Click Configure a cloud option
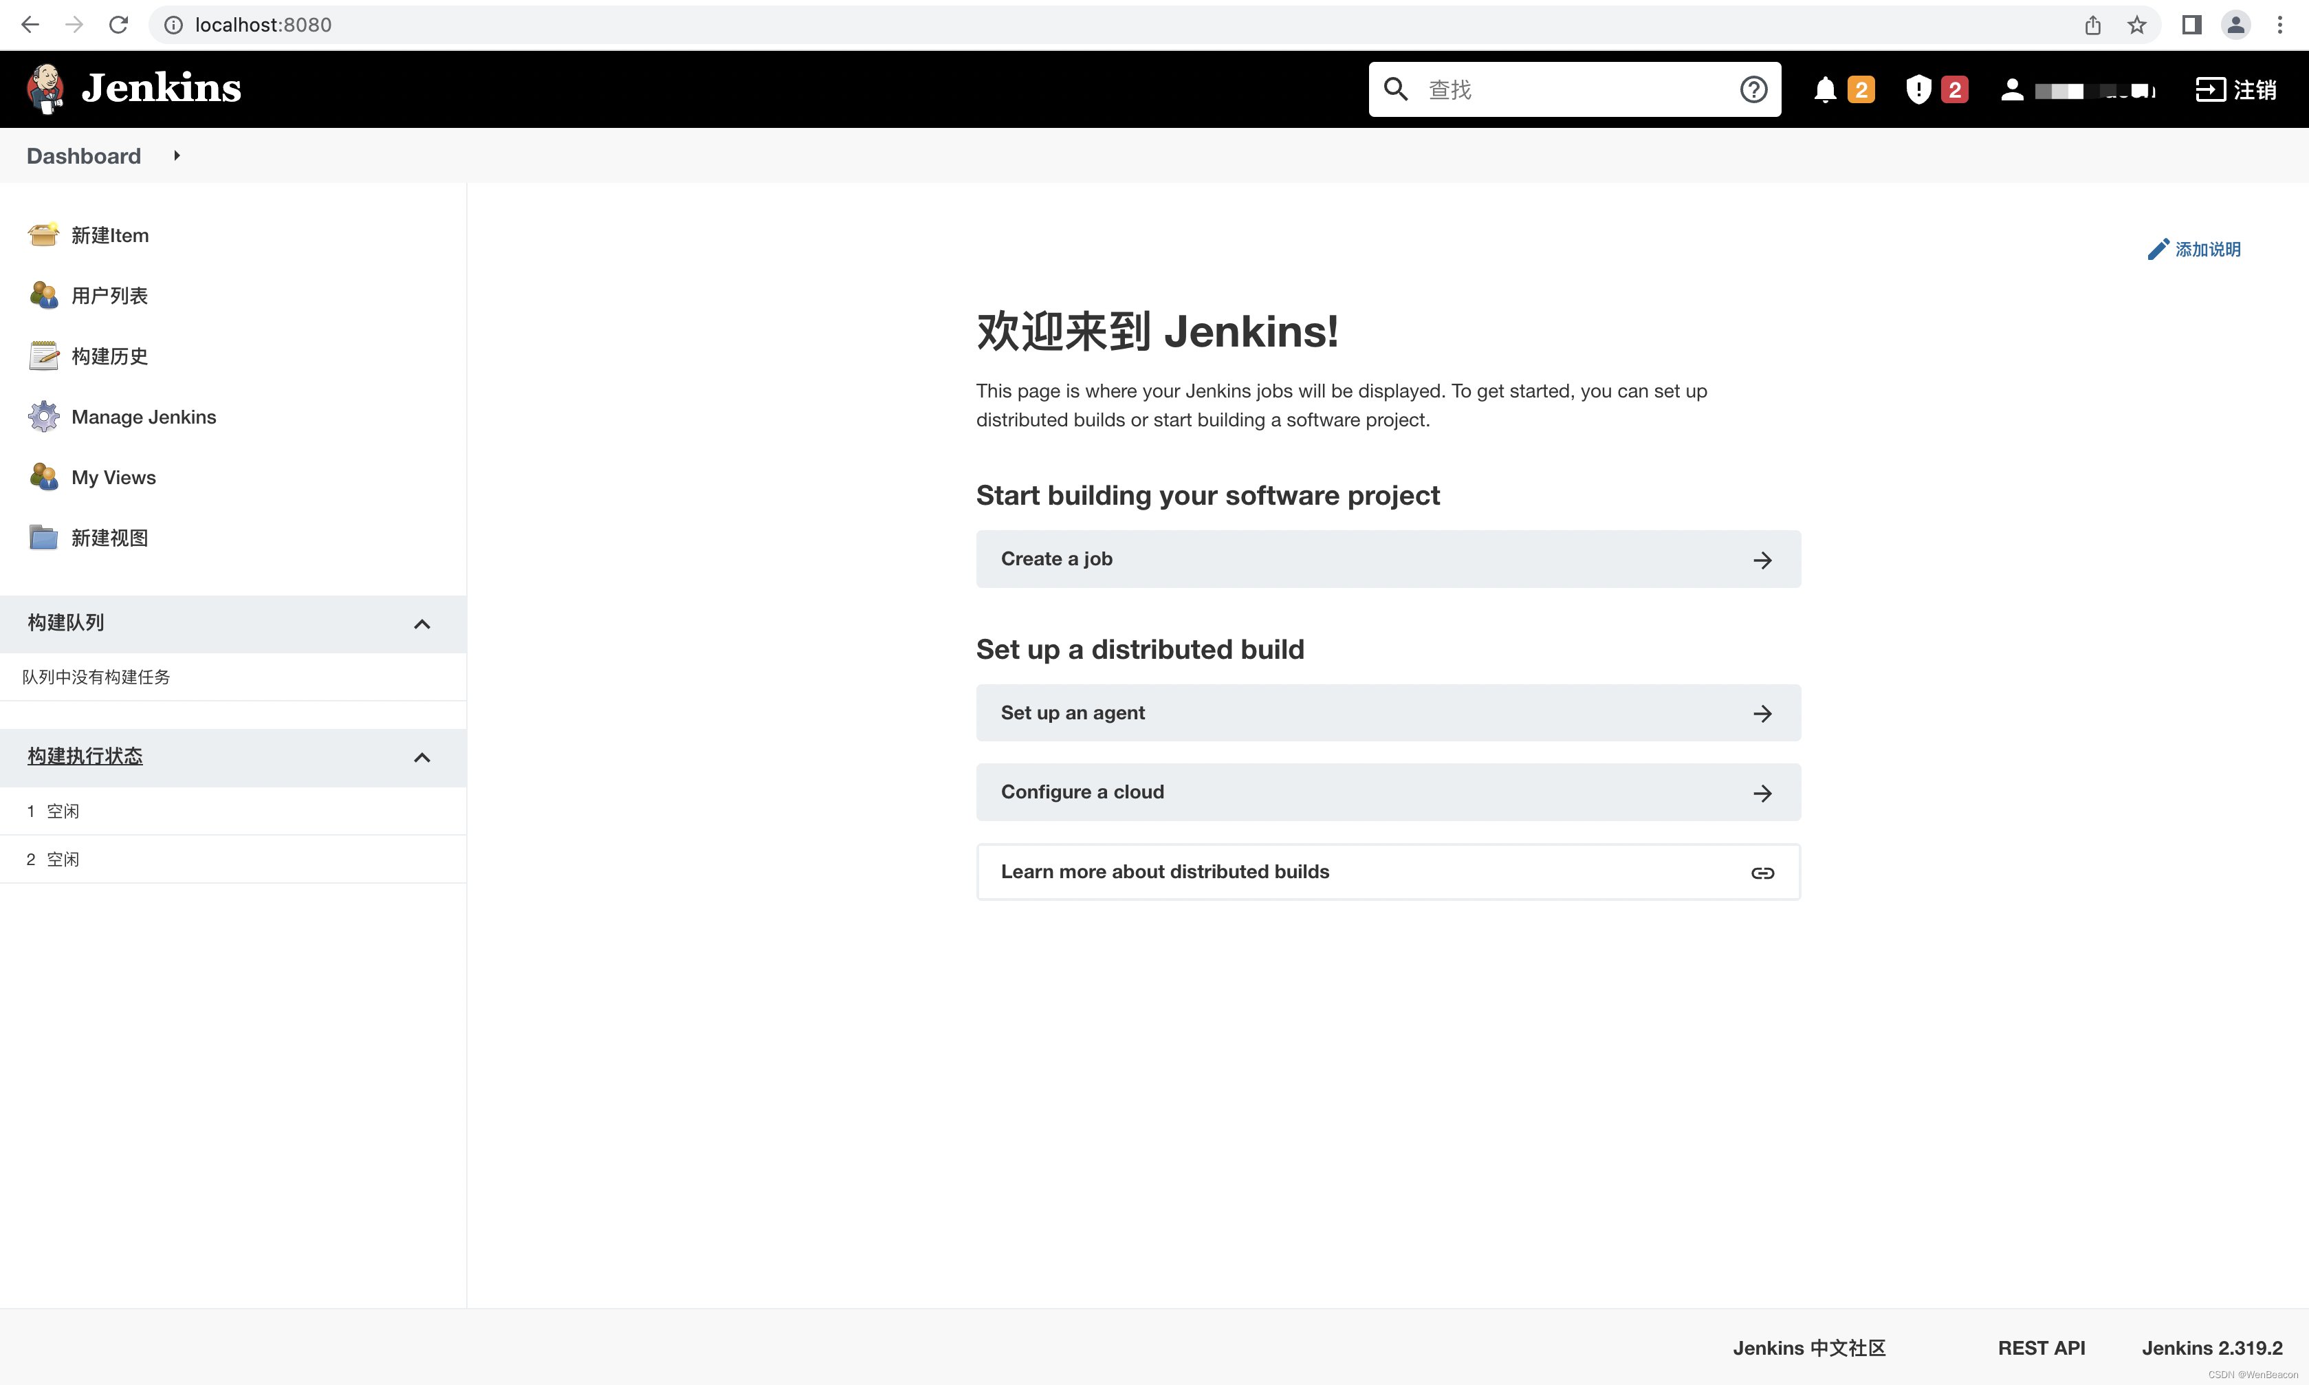The width and height of the screenshot is (2309, 1385). (x=1388, y=792)
